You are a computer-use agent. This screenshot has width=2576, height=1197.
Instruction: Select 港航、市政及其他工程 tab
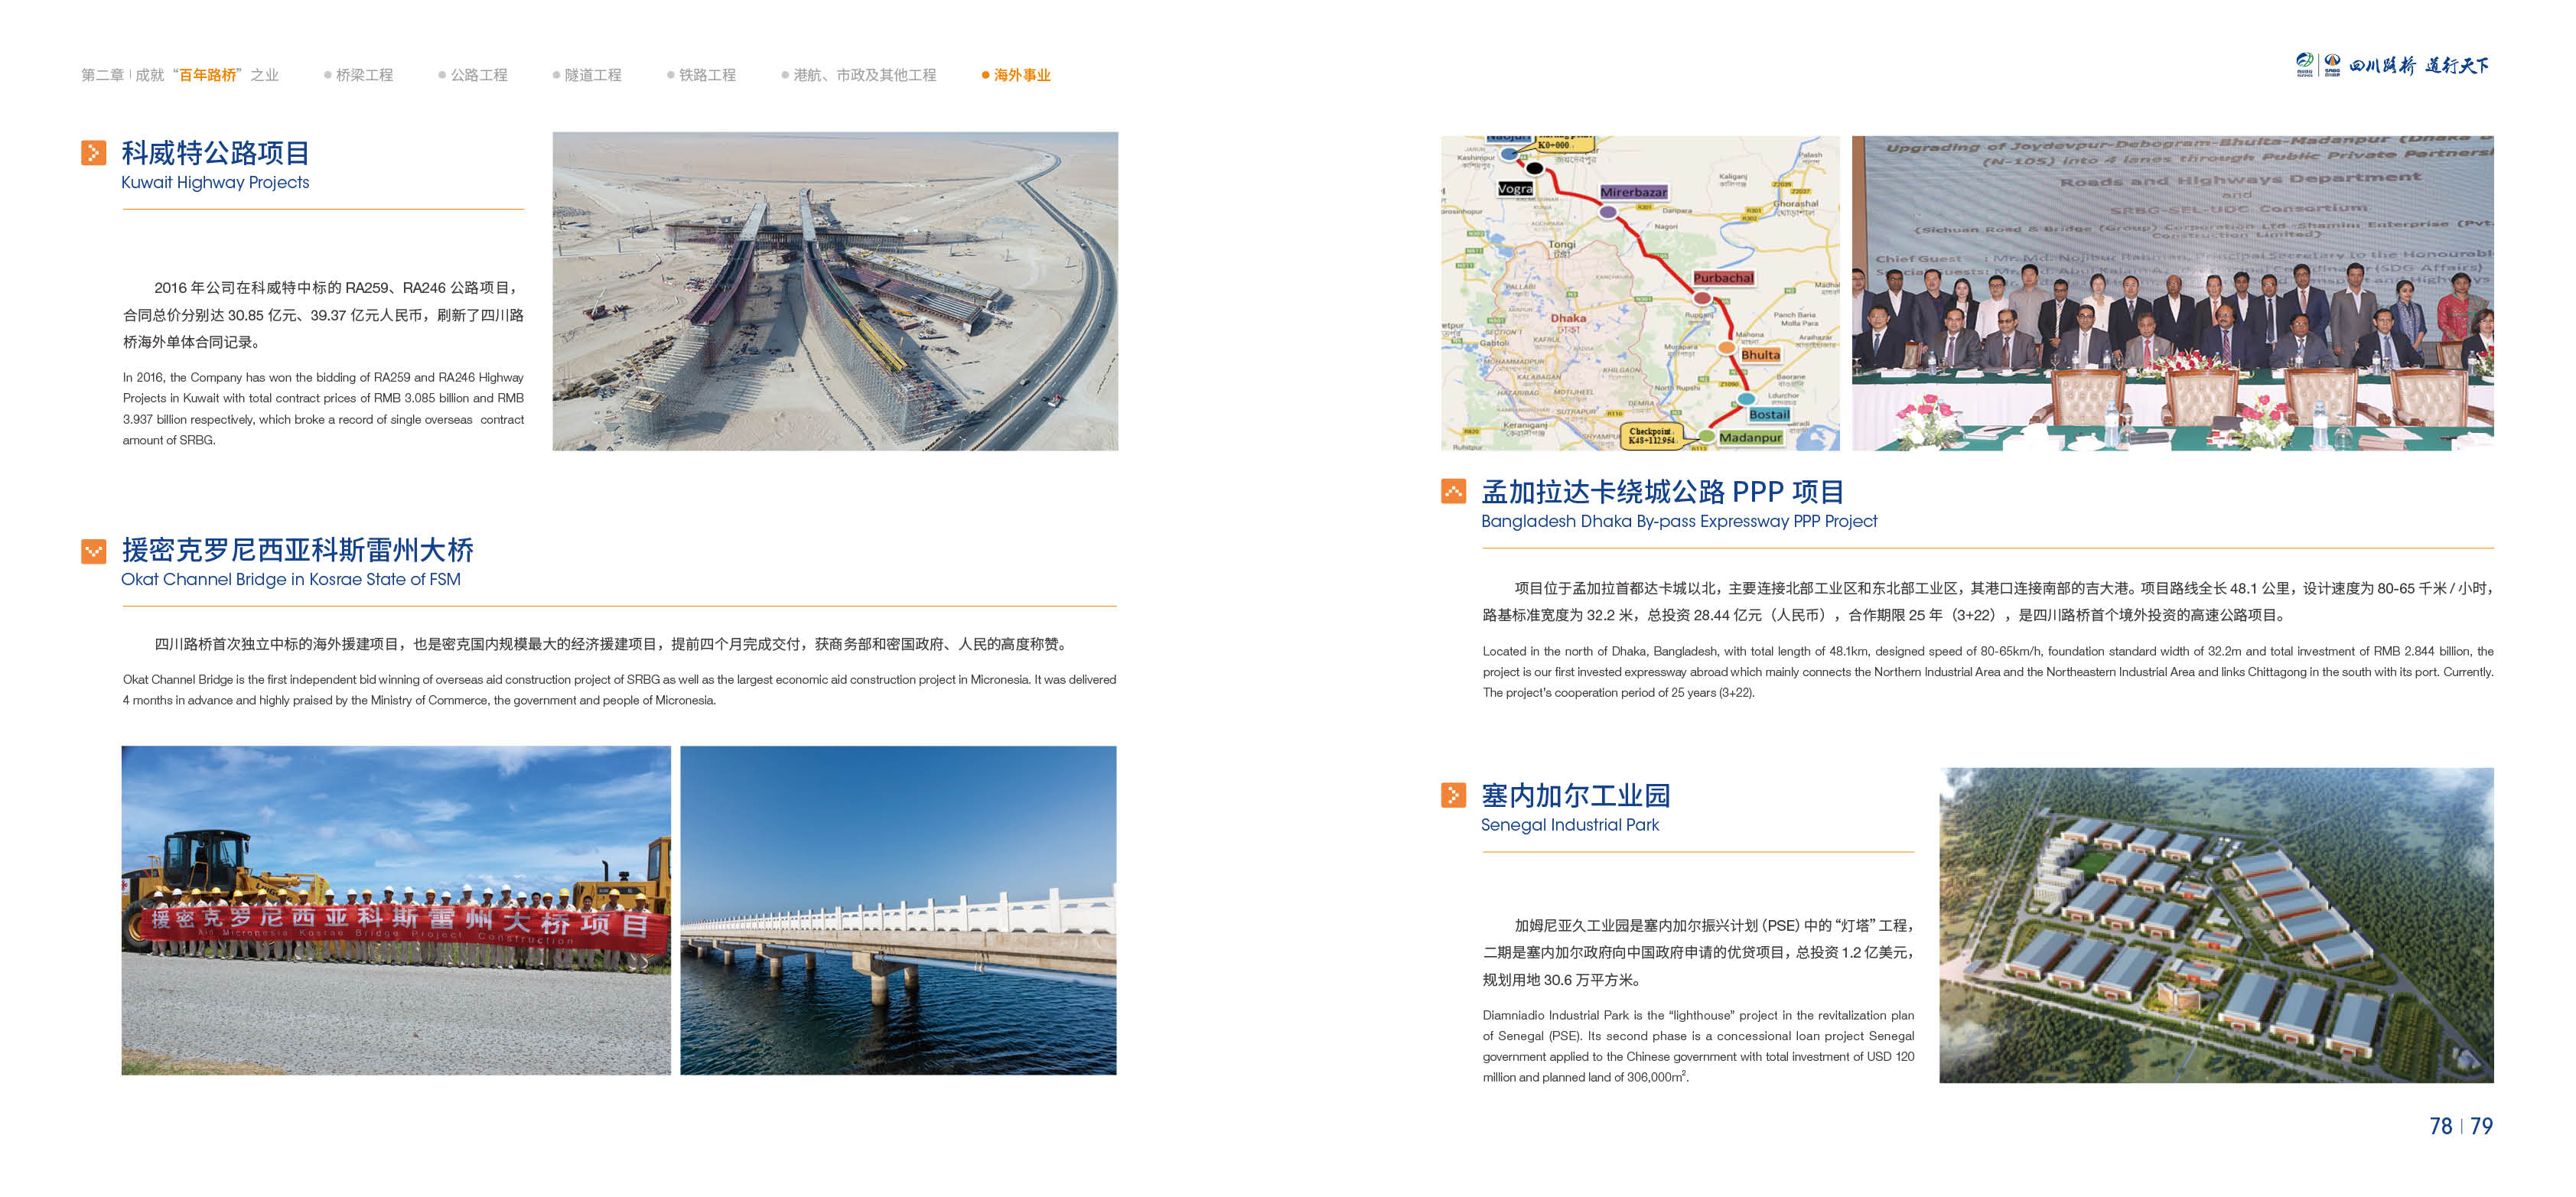[864, 75]
